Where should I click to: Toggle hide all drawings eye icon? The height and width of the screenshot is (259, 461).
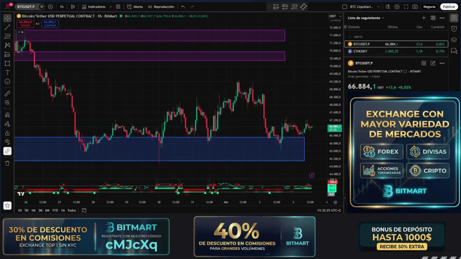pos(7,142)
